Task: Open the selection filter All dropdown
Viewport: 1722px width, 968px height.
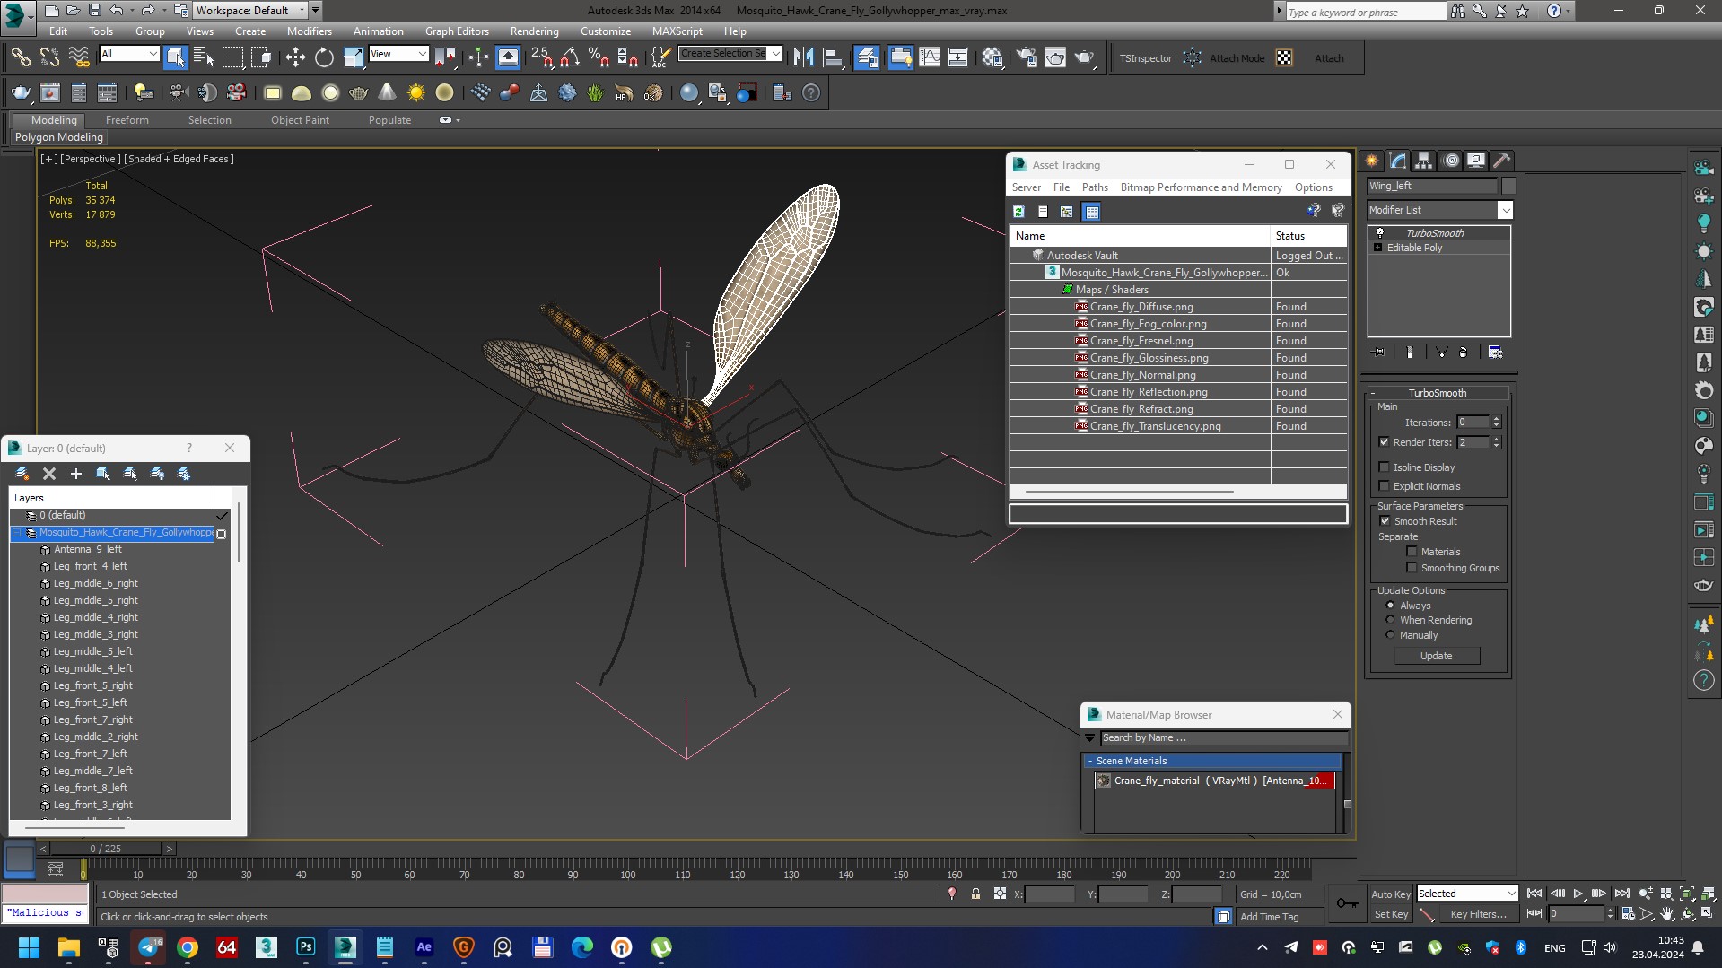Action: pos(129,54)
